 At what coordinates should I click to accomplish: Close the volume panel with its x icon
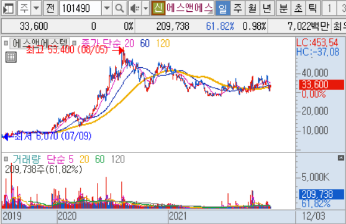(341, 157)
